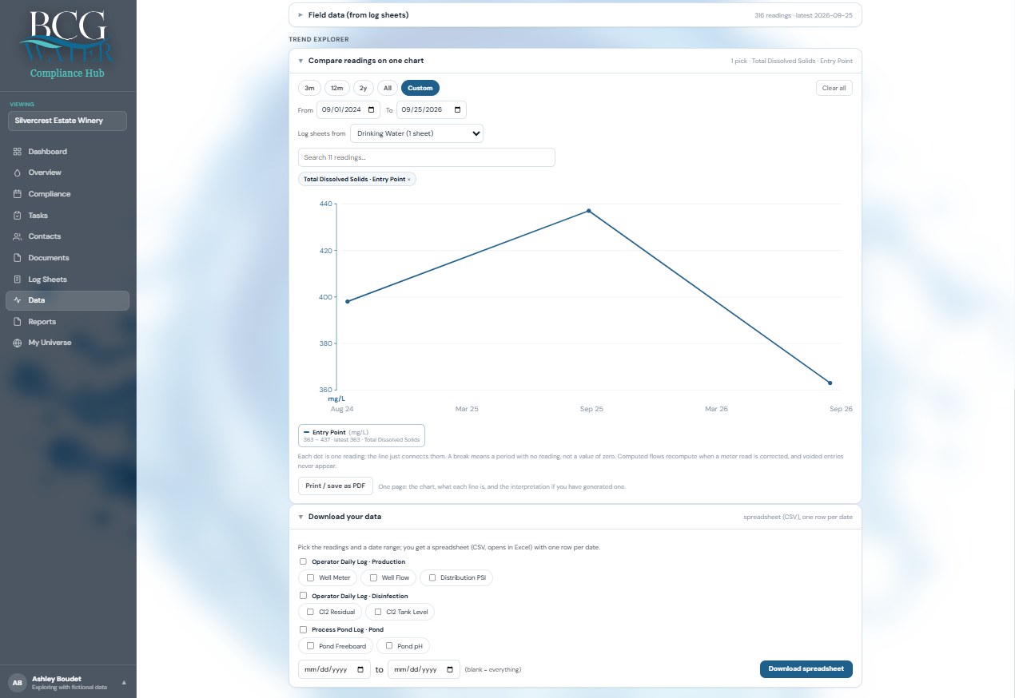Click Download spreadsheet button
This screenshot has width=1015, height=698.
point(806,668)
